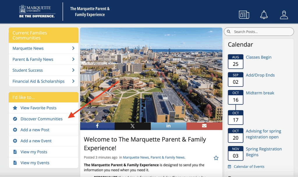Click the Classes Begin calendar event
The height and width of the screenshot is (177, 298).
258,57
